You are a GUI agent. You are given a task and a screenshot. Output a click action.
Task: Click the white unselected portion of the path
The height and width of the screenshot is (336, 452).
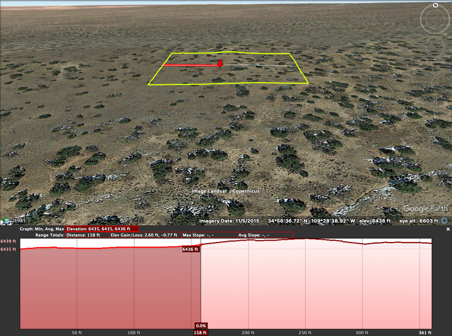pyautogui.click(x=259, y=65)
